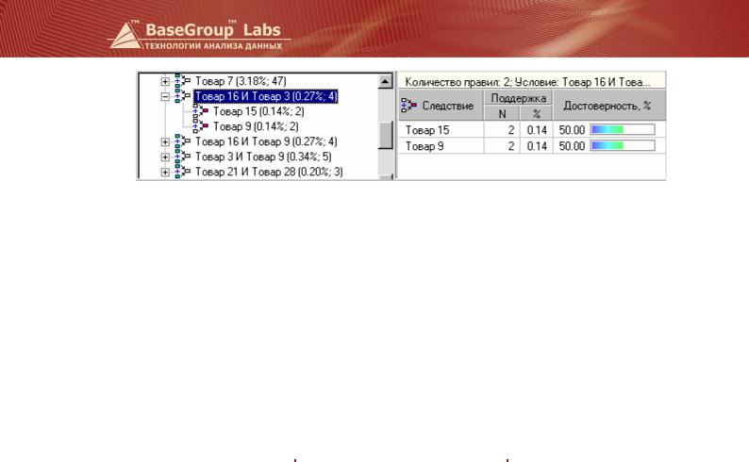749x462 pixels.
Task: Click the Товар 15 cell in results table
Action: pos(441,130)
